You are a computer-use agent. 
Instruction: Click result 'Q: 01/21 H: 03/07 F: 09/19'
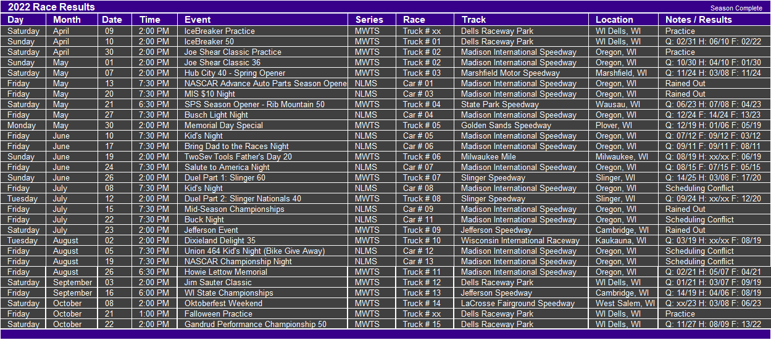714,282
